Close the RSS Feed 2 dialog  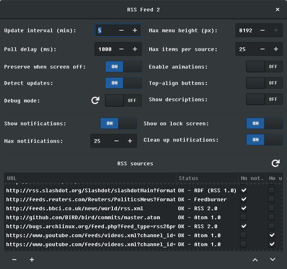coord(278,9)
